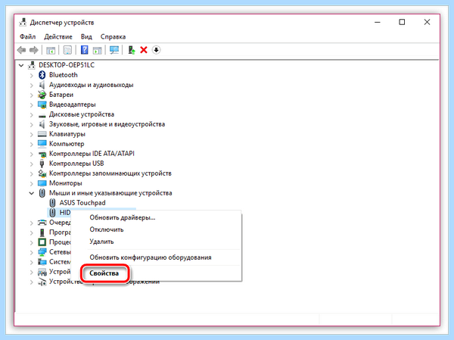454x340 pixels.
Task: Collapse Мыши и иные указывающие устройства
Action: coord(32,193)
